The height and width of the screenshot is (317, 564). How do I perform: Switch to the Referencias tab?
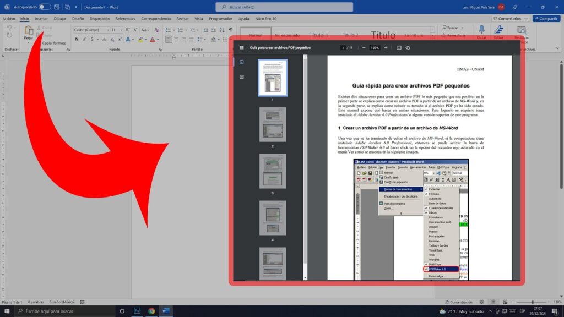coord(125,18)
